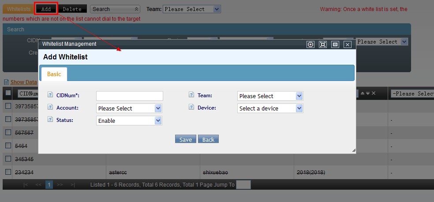Click the fullscreen icon in Whitelist Management title bar

point(323,44)
